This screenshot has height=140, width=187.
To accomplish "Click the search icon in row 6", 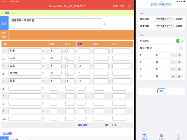I will click(x=43, y=89).
